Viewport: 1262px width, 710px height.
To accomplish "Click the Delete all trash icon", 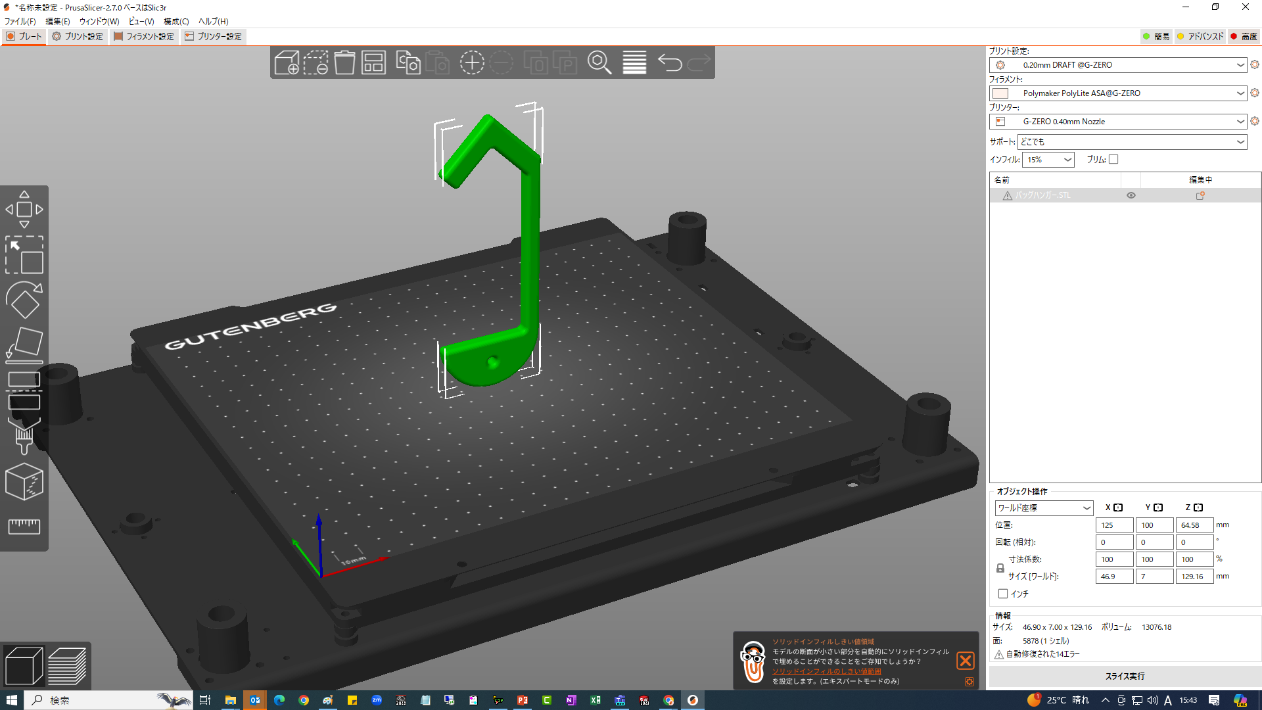I will pos(344,62).
